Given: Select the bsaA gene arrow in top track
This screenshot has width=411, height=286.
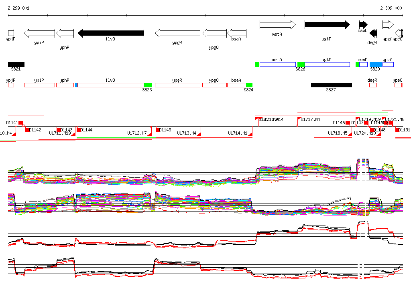Looking at the screenshot, I should pyautogui.click(x=237, y=33).
